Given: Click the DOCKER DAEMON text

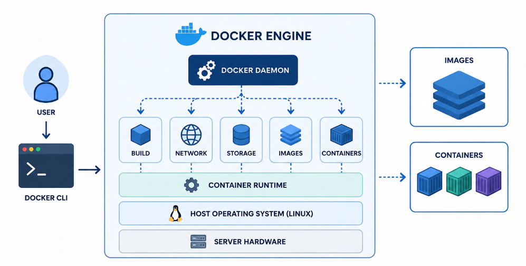Looking at the screenshot, I should click(x=255, y=70).
